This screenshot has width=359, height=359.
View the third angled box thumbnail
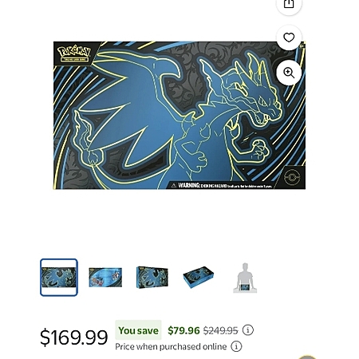click(152, 278)
